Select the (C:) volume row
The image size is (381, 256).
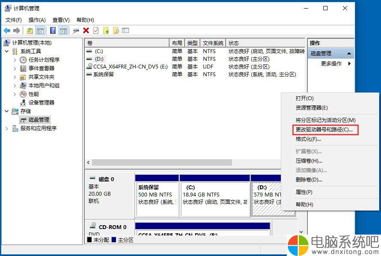[195, 51]
